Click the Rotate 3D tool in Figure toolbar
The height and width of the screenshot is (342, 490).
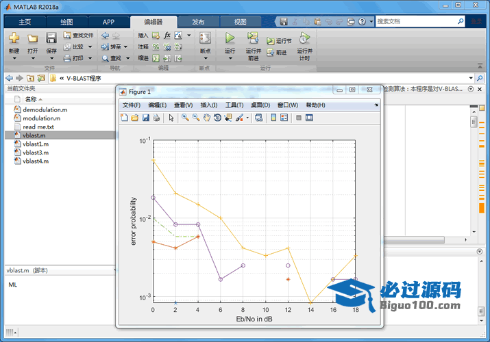217,118
